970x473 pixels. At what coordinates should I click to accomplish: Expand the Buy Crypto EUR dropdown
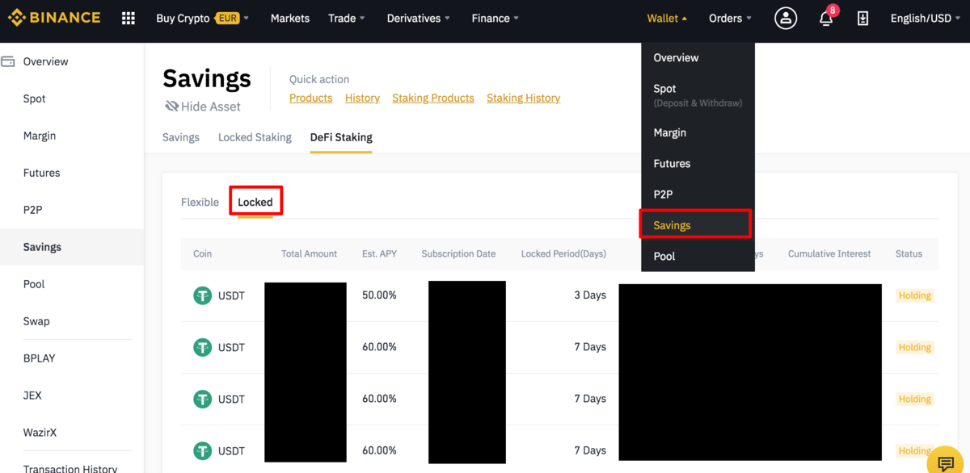click(x=202, y=18)
